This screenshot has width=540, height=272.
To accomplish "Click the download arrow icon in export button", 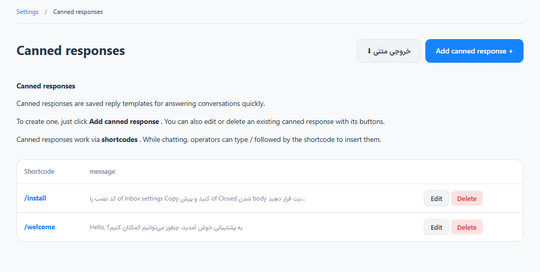I will [369, 51].
